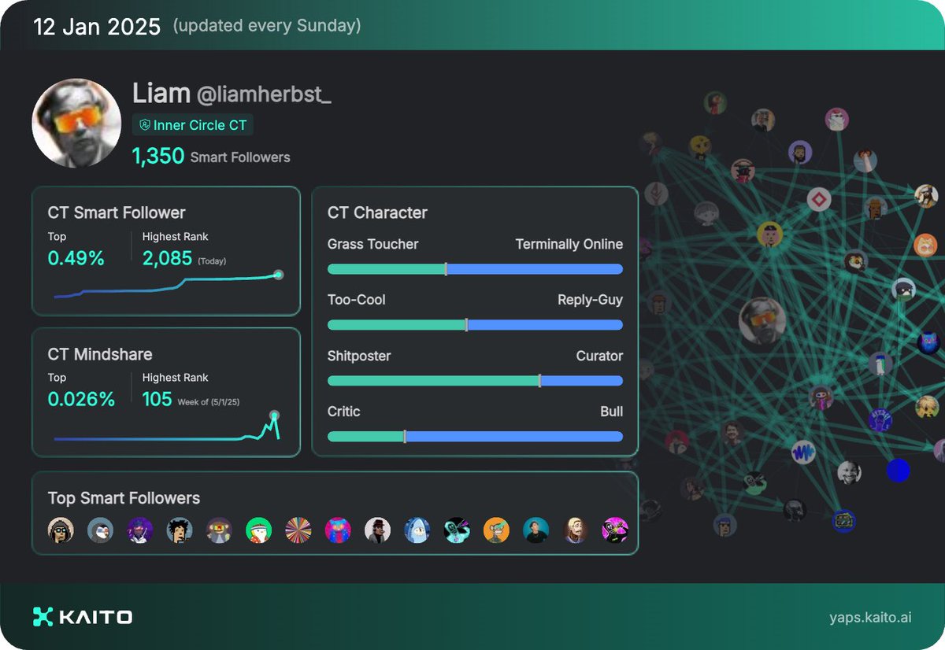Click the solid blue circle node in the graph

pyautogui.click(x=898, y=471)
